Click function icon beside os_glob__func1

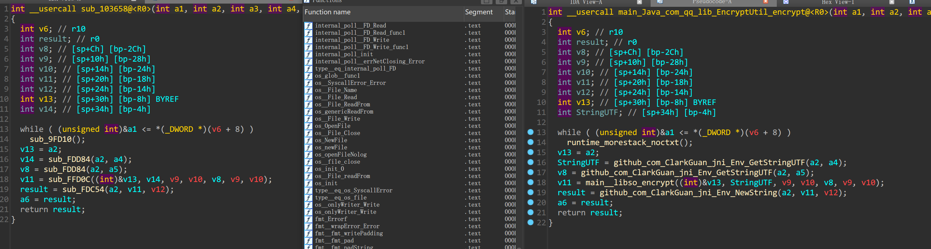pos(308,76)
